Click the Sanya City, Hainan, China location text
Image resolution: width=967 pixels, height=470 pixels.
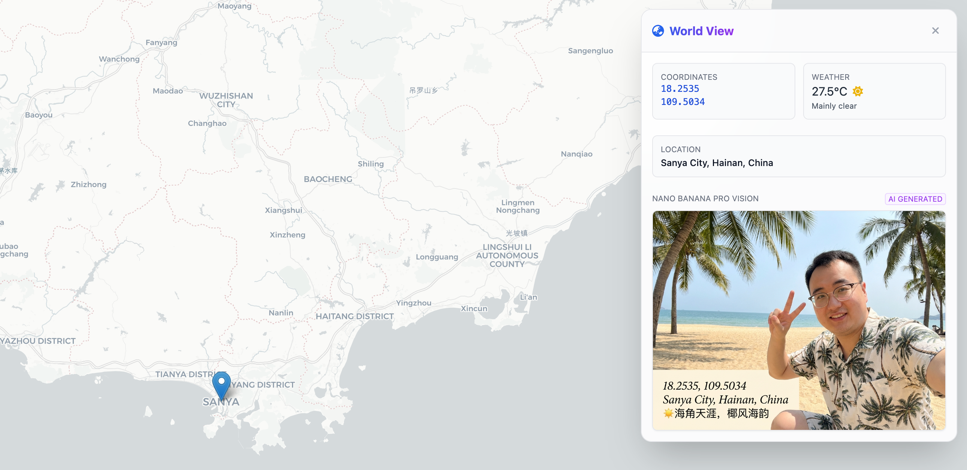717,163
